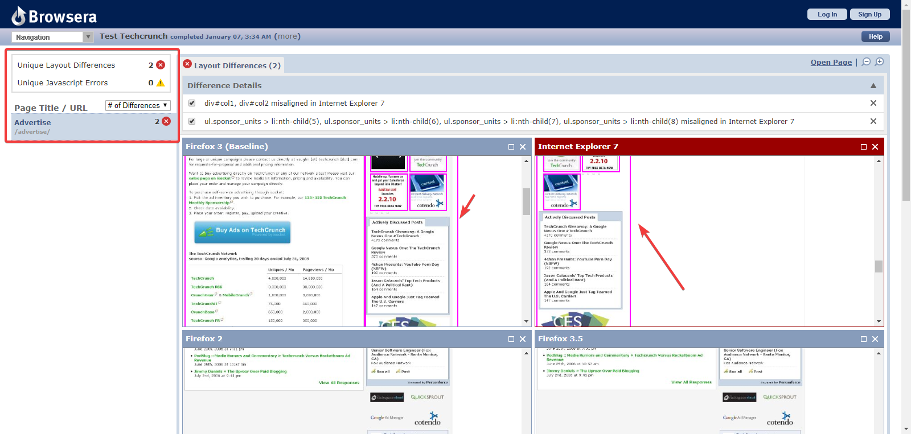Click Actively Discussed Posts header in Firefox 3 panel

point(397,222)
